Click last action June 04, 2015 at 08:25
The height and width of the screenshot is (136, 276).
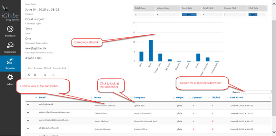(x=241, y=105)
